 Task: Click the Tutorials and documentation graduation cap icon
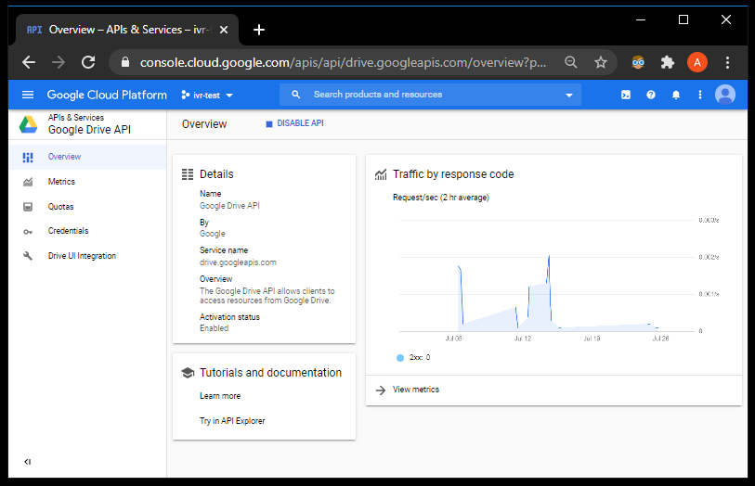pyautogui.click(x=188, y=373)
